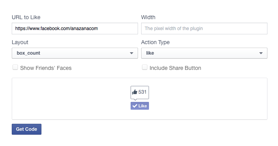Check the Include Share Button box
Viewport: 278px width, 146px height.
[x=145, y=67]
